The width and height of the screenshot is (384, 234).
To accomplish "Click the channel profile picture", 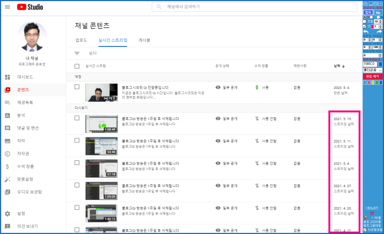I will pyautogui.click(x=32, y=37).
